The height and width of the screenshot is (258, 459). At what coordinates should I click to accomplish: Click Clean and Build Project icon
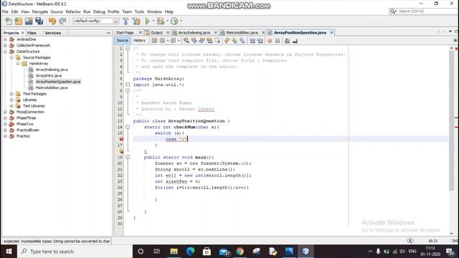136,21
